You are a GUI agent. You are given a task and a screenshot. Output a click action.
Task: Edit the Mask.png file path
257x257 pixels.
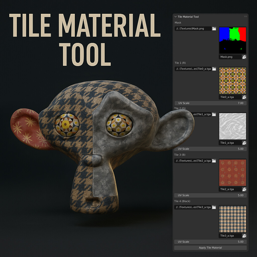pyautogui.click(x=193, y=28)
